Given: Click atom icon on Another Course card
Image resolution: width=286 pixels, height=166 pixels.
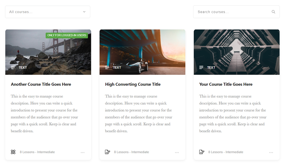Looking at the screenshot, I should pos(13,152).
